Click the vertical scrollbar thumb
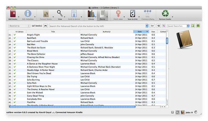This screenshot has width=208, height=121. tap(167, 41)
